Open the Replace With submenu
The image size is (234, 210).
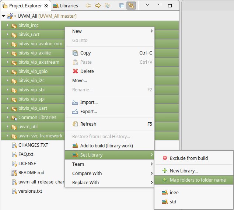coord(109,182)
